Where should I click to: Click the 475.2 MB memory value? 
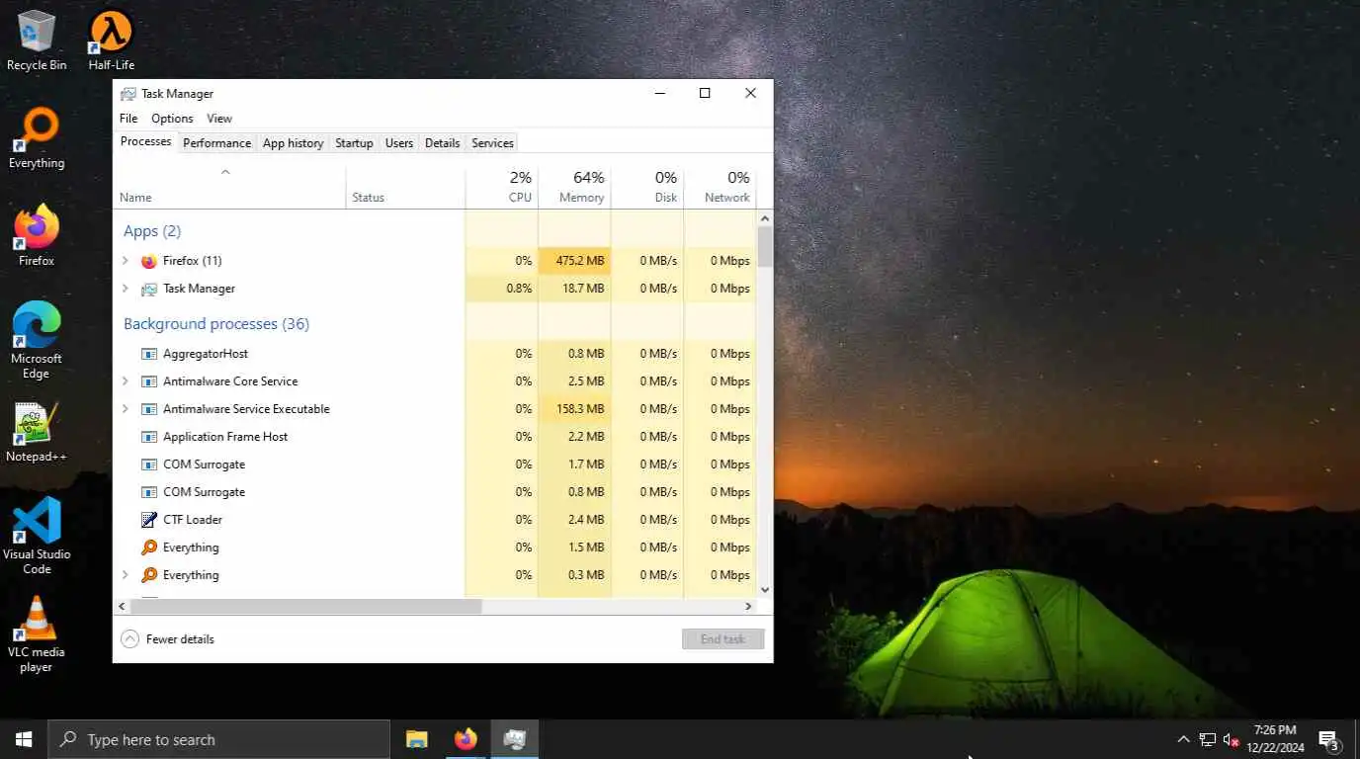[x=579, y=261]
